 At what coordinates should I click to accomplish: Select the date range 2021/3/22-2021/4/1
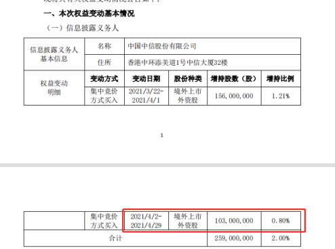pos(146,96)
